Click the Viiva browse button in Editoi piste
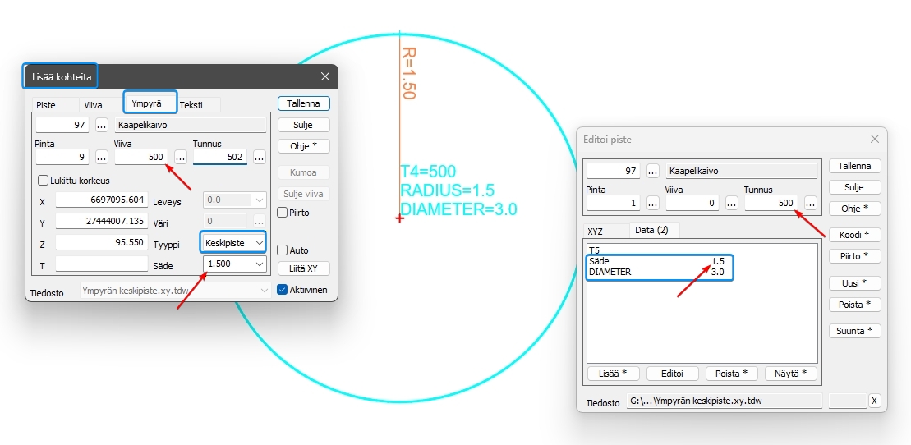The height and width of the screenshot is (445, 911). [733, 203]
